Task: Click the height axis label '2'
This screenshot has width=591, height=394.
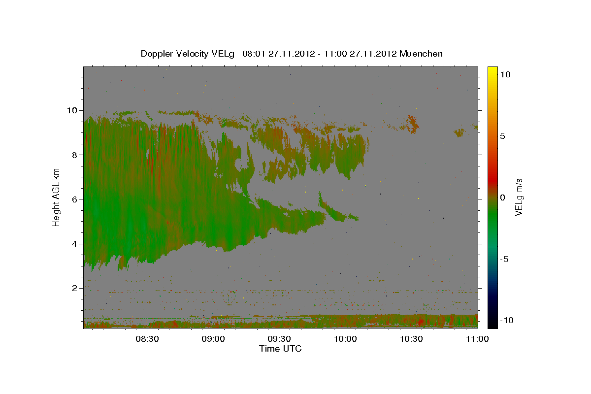Action: click(75, 288)
